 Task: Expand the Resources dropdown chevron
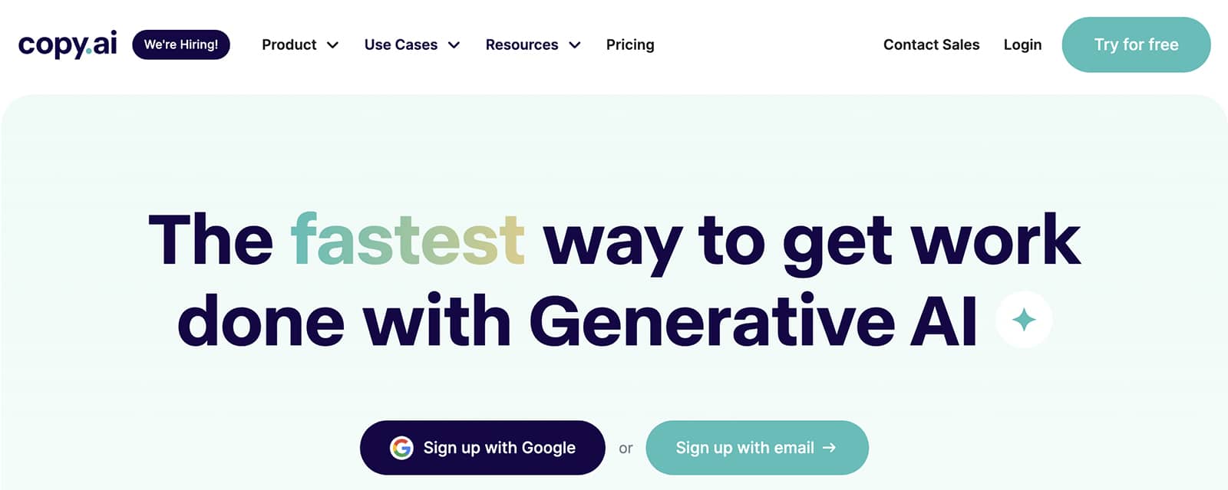[575, 45]
